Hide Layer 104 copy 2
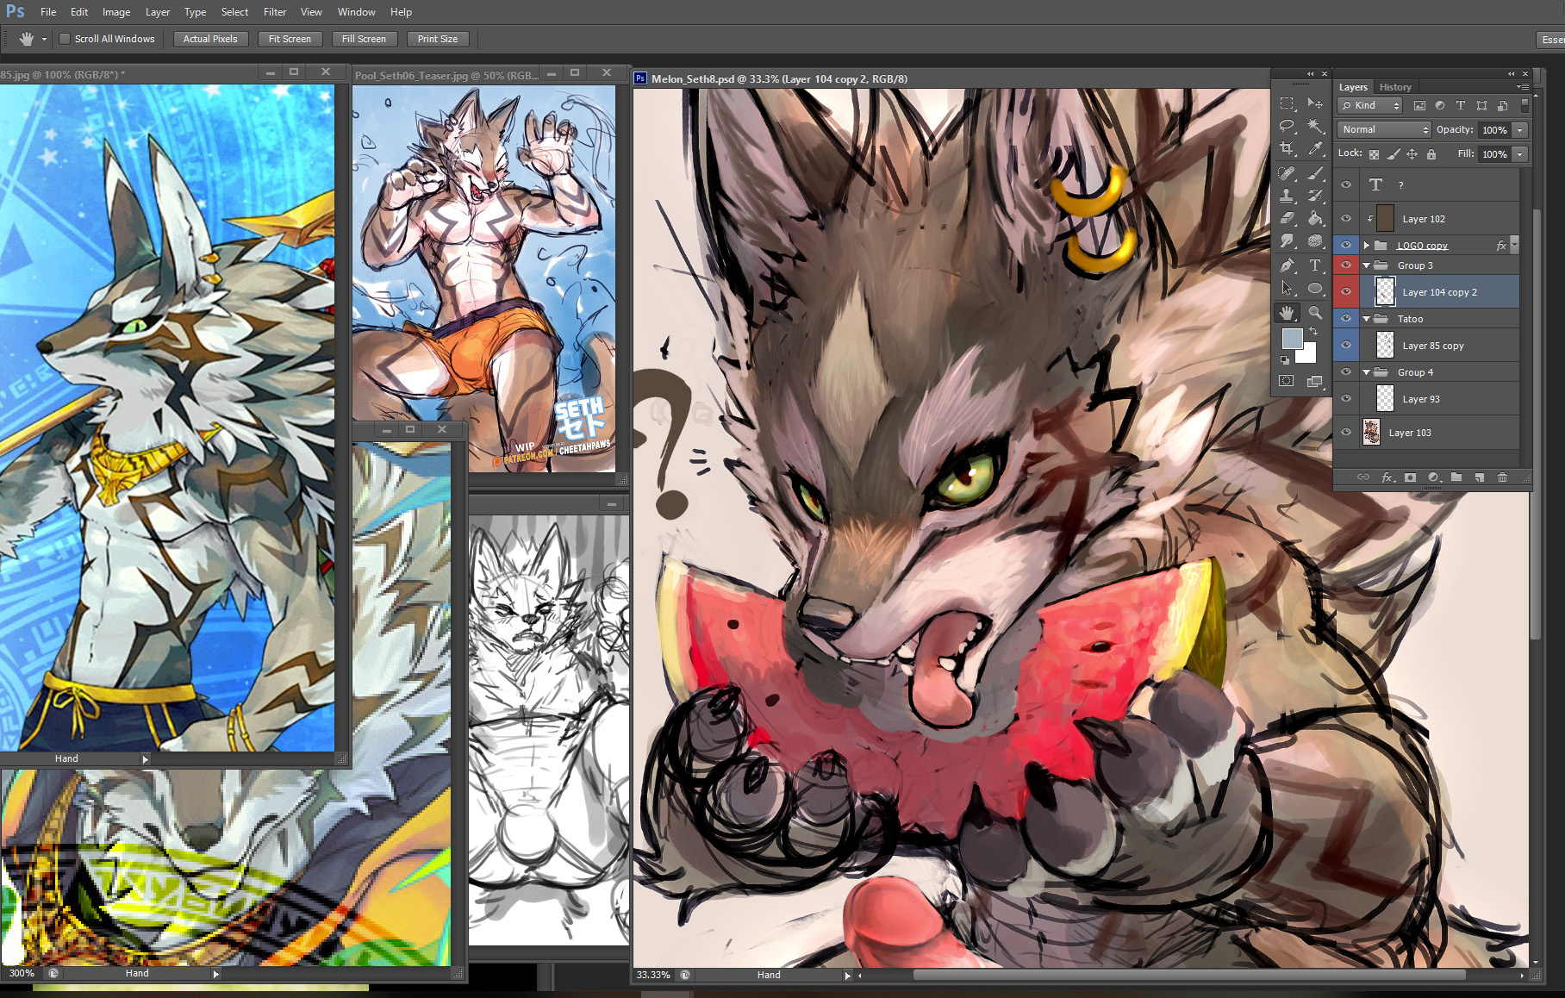This screenshot has width=1565, height=998. tap(1346, 292)
